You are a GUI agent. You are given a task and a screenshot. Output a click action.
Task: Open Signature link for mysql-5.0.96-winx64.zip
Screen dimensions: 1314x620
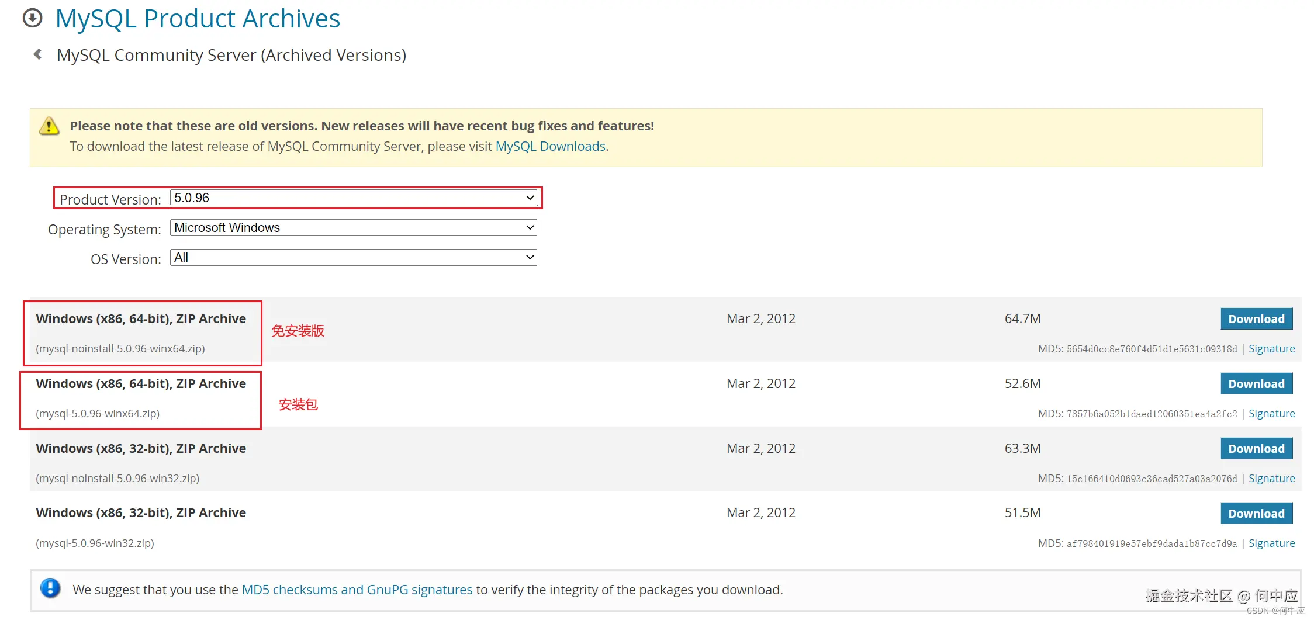point(1271,414)
